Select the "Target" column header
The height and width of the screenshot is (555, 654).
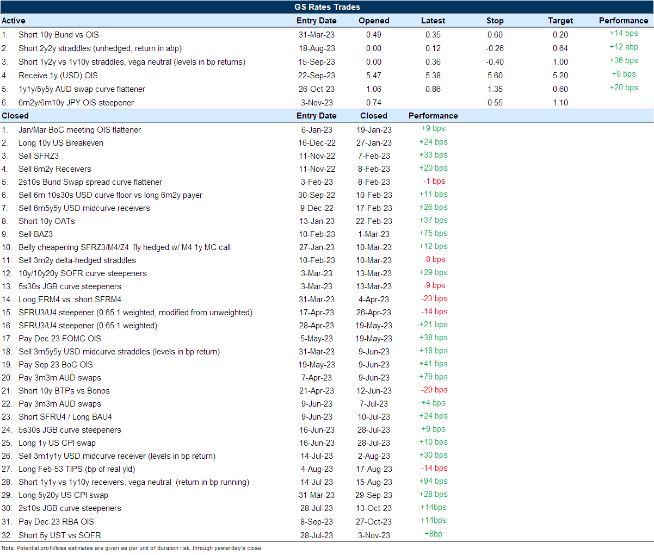coord(560,21)
